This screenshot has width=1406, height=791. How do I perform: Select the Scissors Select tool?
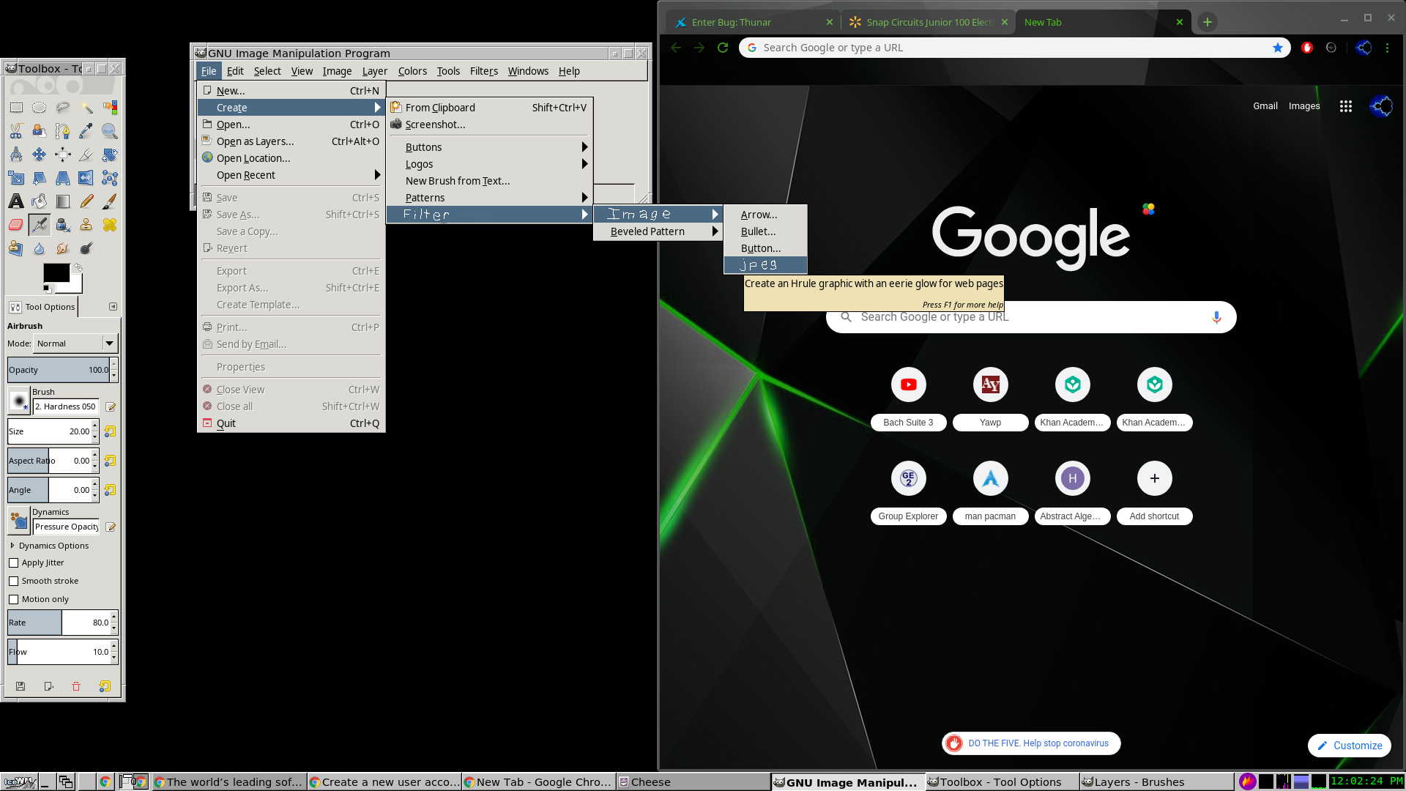coord(16,131)
